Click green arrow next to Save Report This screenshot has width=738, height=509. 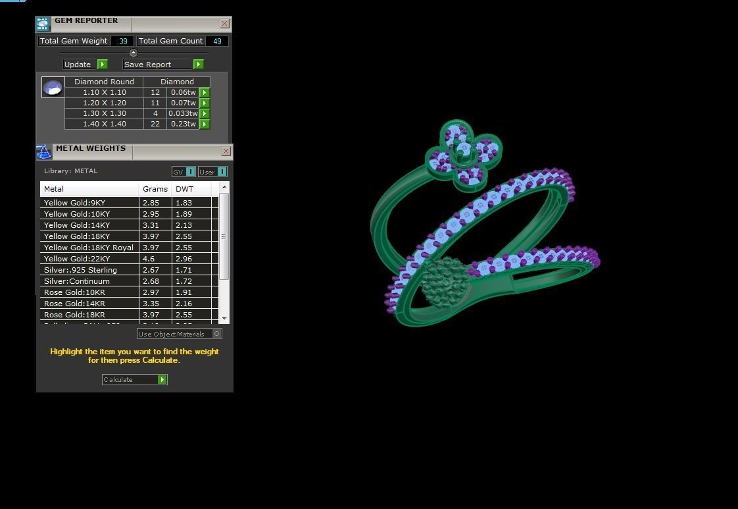(198, 64)
